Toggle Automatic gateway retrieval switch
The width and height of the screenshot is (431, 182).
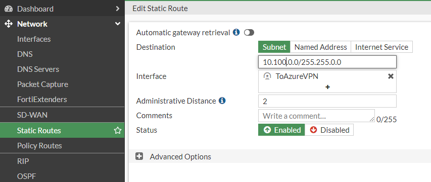coord(249,33)
